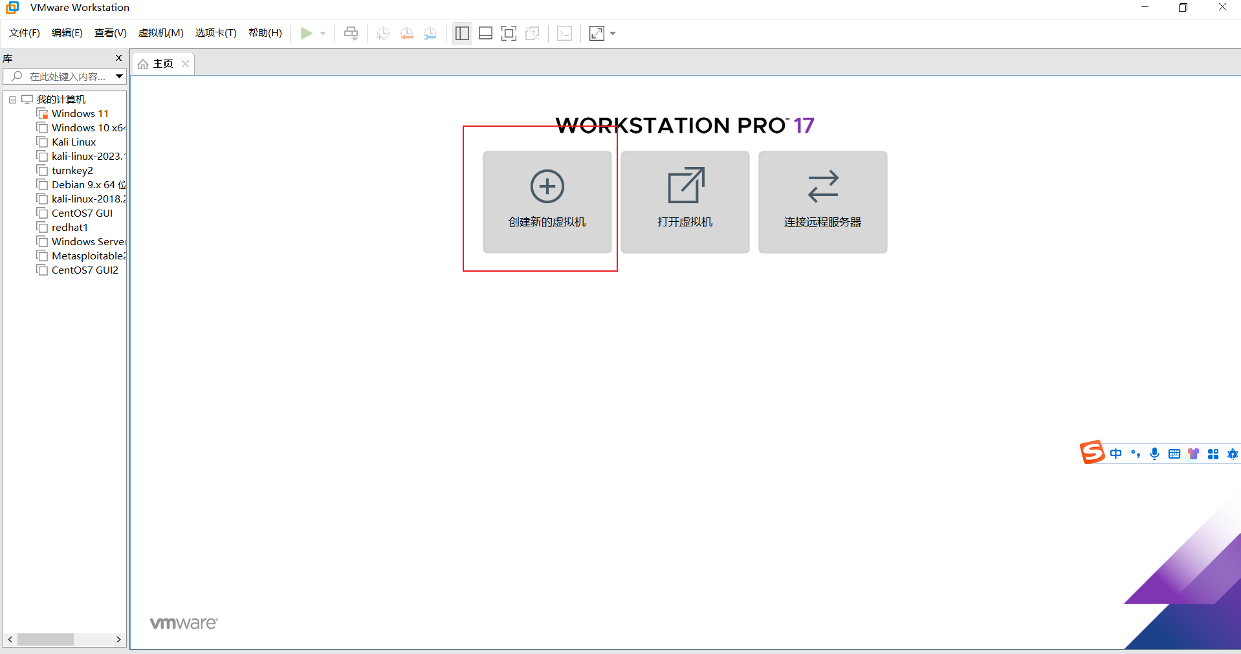Select 我的计算机 tree root
The height and width of the screenshot is (654, 1241).
61,100
